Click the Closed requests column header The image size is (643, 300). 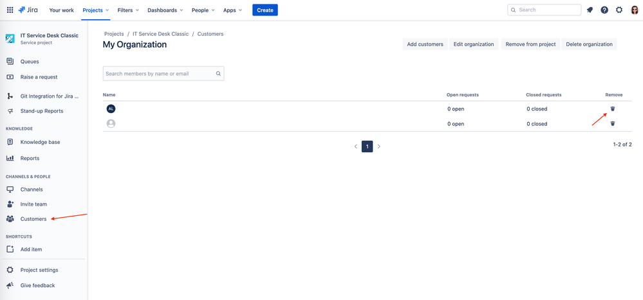(x=544, y=95)
